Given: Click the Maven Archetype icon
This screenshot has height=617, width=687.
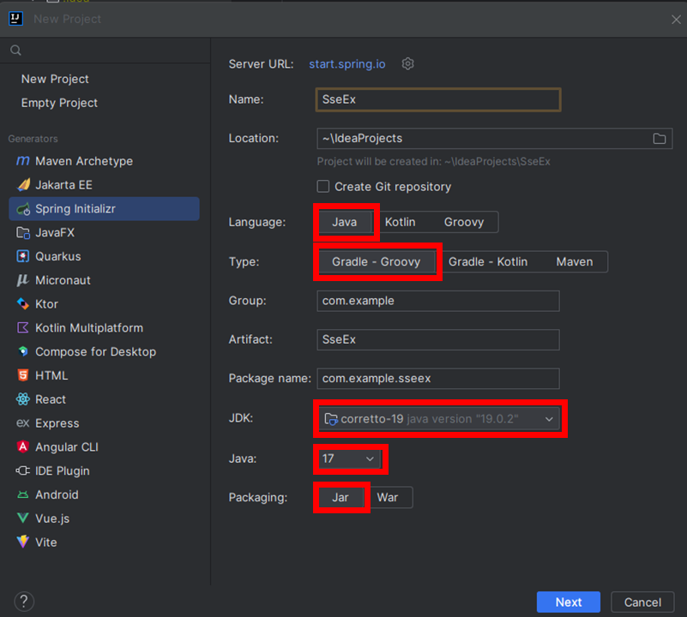Looking at the screenshot, I should (23, 161).
